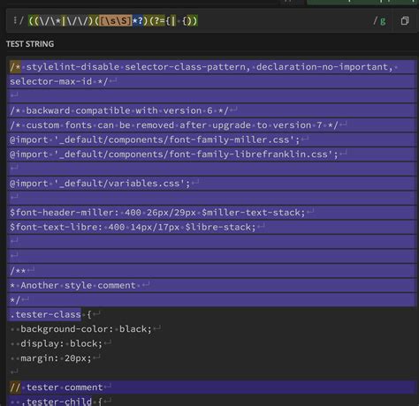Click the [\s\S] character class in regex
419x406 pixels.
[115, 21]
